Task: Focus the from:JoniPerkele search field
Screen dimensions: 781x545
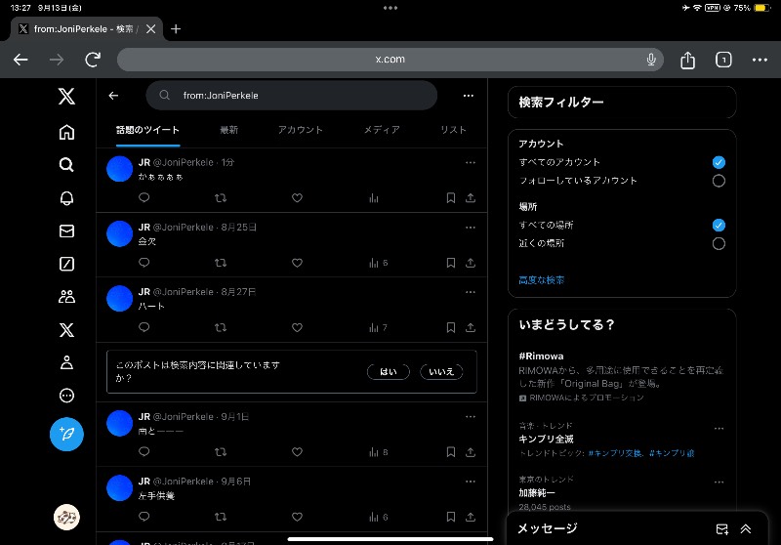Action: pyautogui.click(x=291, y=95)
